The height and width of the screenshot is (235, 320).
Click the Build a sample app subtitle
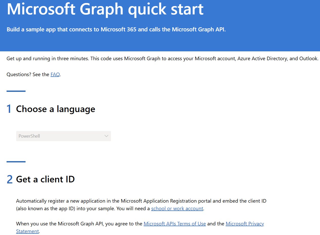point(116,29)
